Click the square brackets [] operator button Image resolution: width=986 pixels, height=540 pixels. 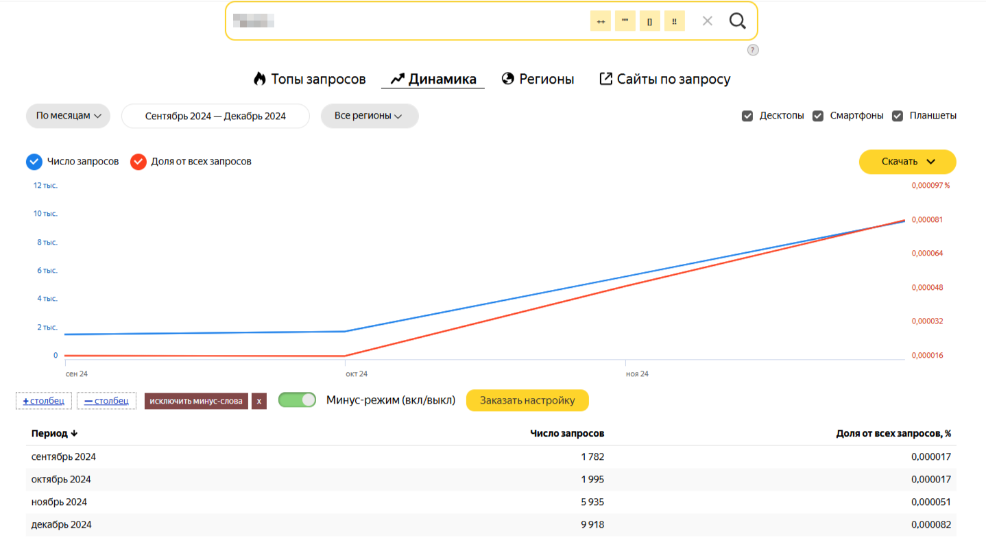[x=649, y=21]
